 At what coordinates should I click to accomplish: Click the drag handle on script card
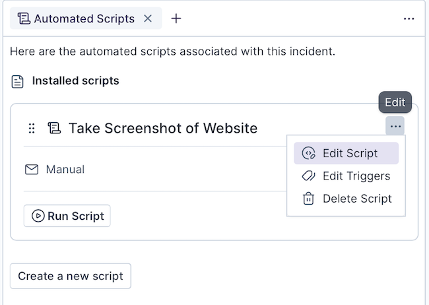click(31, 128)
